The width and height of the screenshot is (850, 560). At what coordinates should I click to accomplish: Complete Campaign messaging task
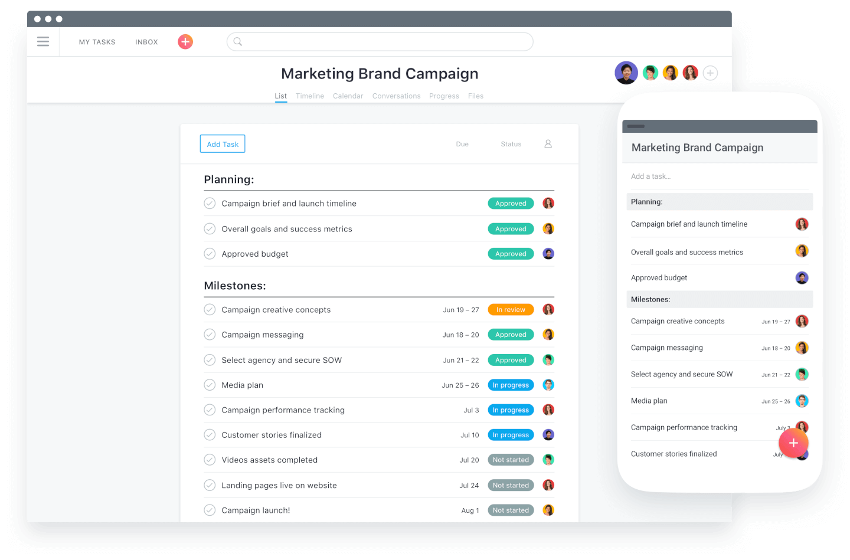click(210, 335)
